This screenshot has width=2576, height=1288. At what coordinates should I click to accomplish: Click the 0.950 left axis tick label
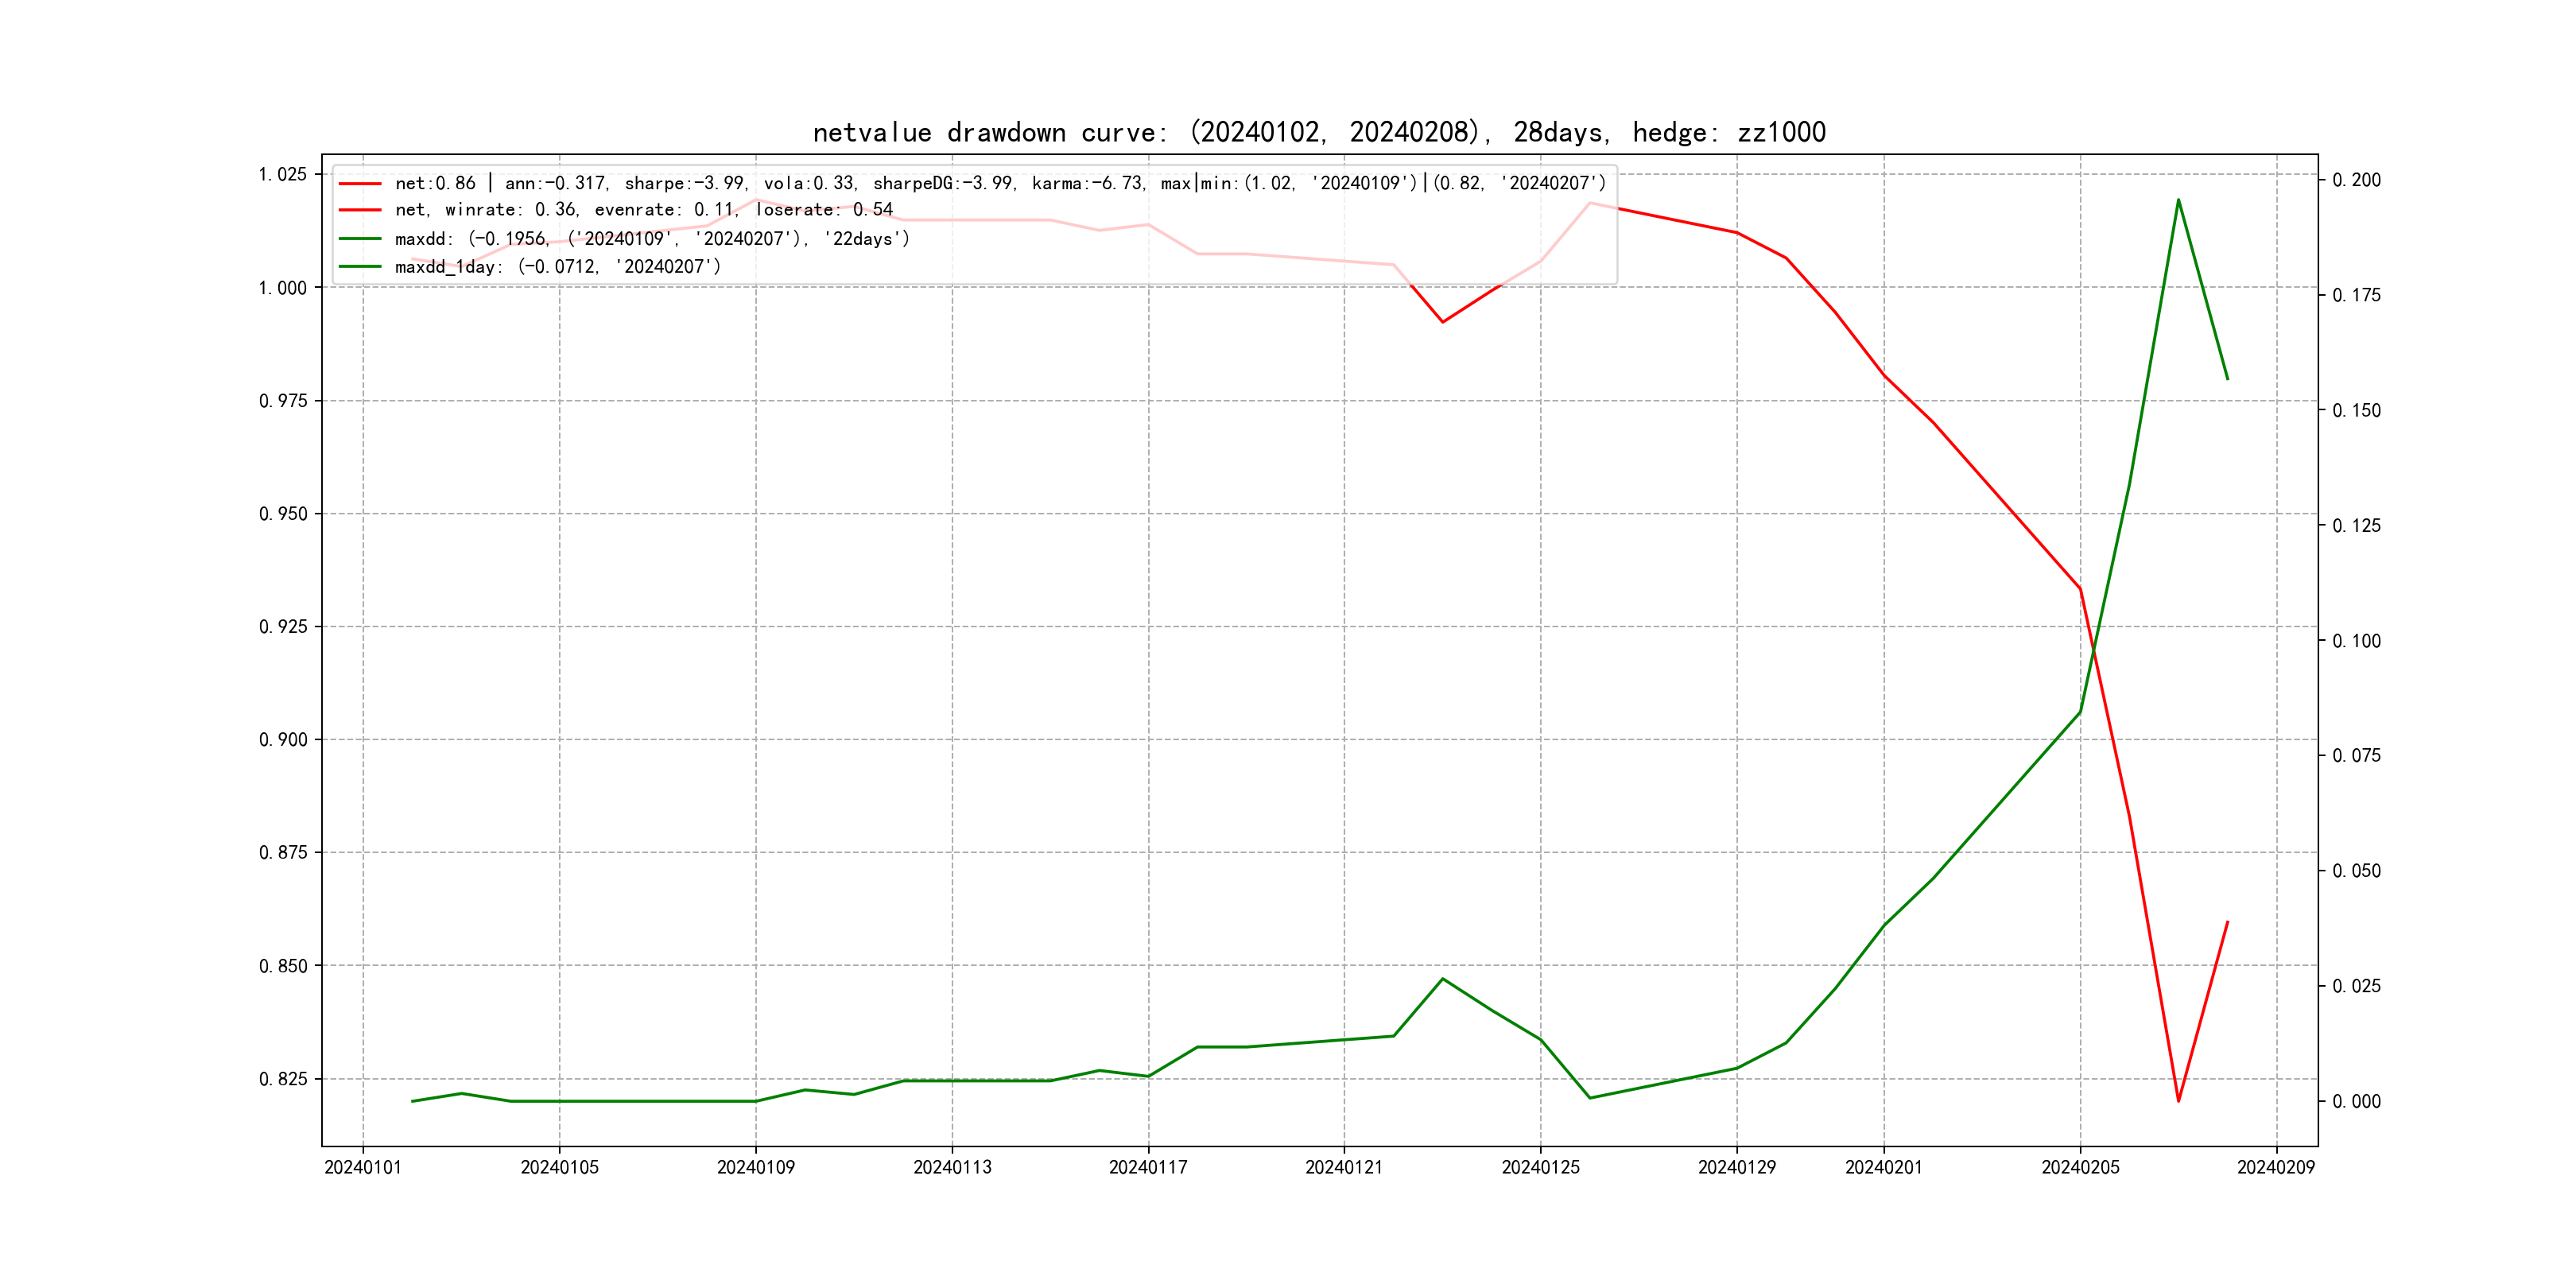click(x=283, y=514)
